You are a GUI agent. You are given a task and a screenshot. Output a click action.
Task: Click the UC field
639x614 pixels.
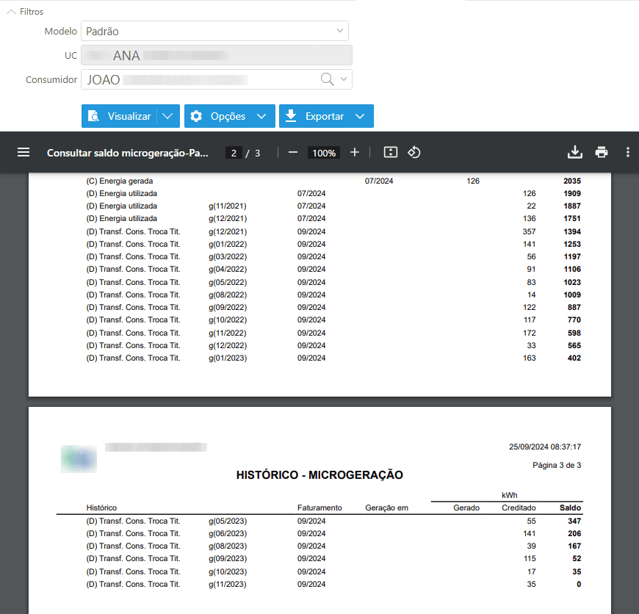click(x=216, y=56)
